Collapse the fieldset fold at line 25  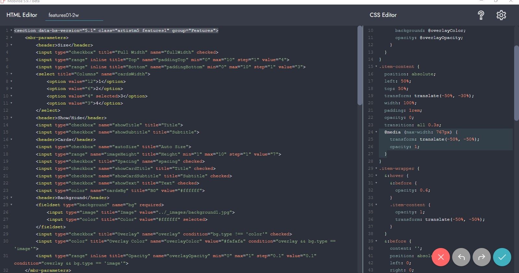tap(11, 205)
